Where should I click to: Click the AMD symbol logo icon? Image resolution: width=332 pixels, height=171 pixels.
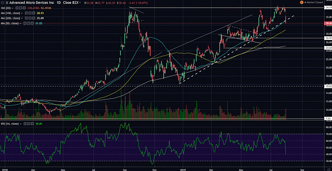(7, 3)
